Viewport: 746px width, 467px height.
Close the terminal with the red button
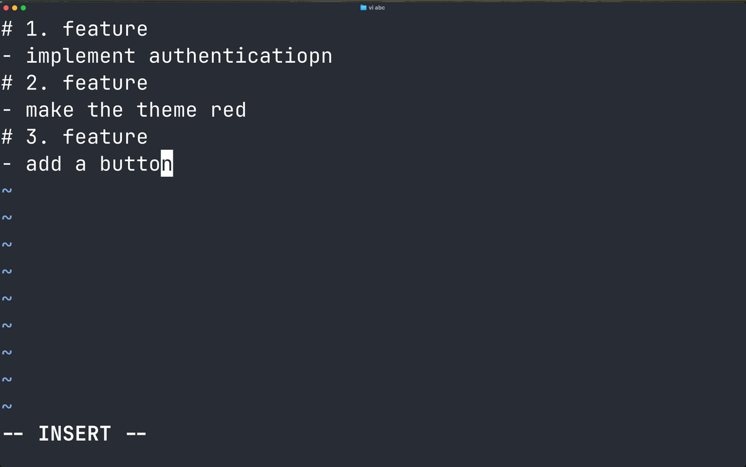tap(6, 8)
